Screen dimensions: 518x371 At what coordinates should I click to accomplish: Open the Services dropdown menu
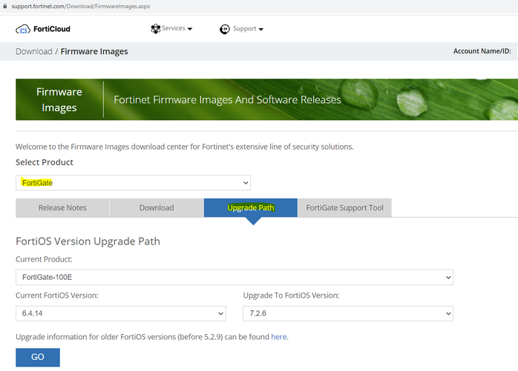coord(171,28)
